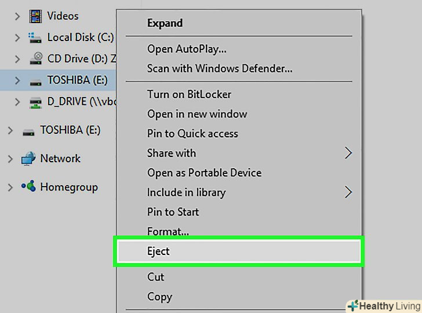This screenshot has width=422, height=313.
Task: Expand the Homegroup tree node
Action: click(x=10, y=187)
